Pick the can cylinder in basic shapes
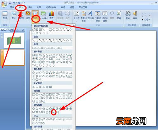The image size is (158, 130). pos(71,59)
